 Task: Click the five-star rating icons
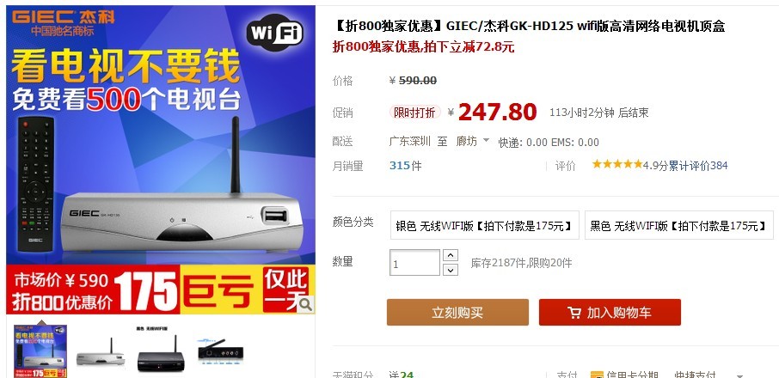(x=617, y=164)
